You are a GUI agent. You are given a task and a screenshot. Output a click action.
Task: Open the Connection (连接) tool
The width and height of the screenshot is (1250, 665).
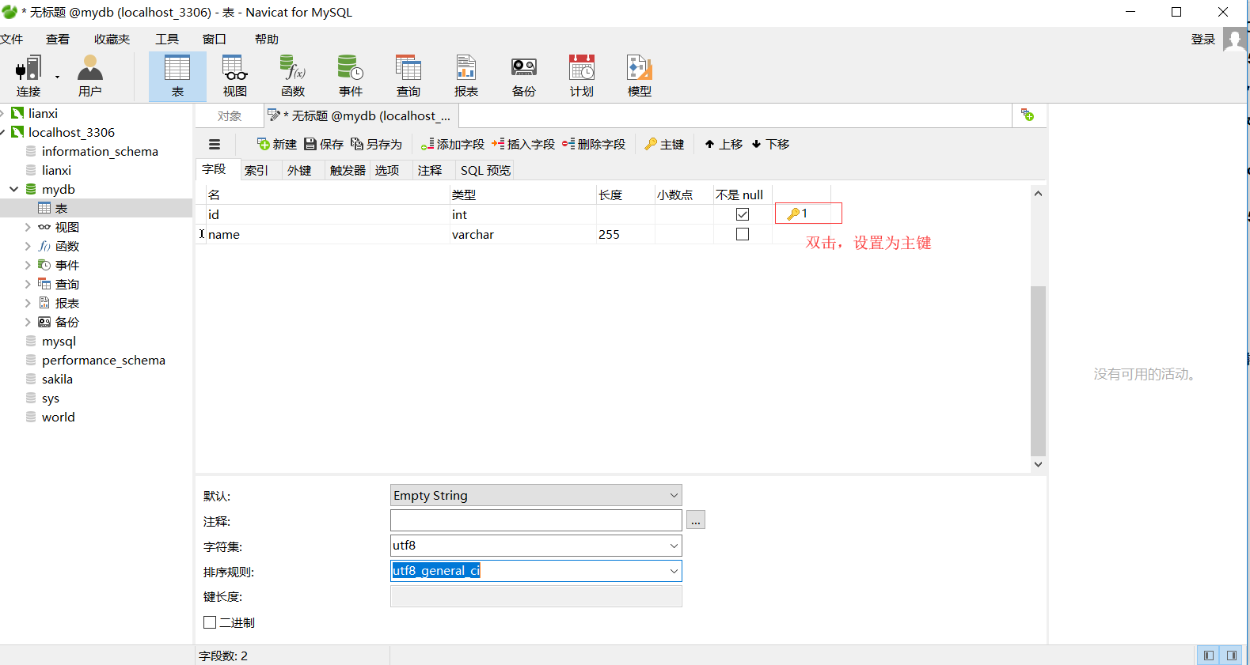coord(28,77)
